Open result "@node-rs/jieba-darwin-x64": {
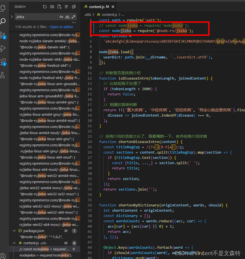This screenshot has width=245, height=259. (x=44, y=47)
